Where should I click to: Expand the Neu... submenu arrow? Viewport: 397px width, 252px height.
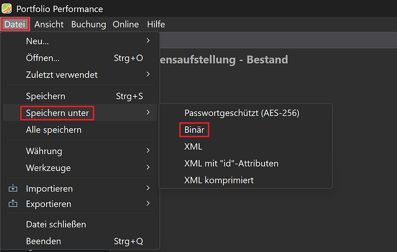pos(148,41)
